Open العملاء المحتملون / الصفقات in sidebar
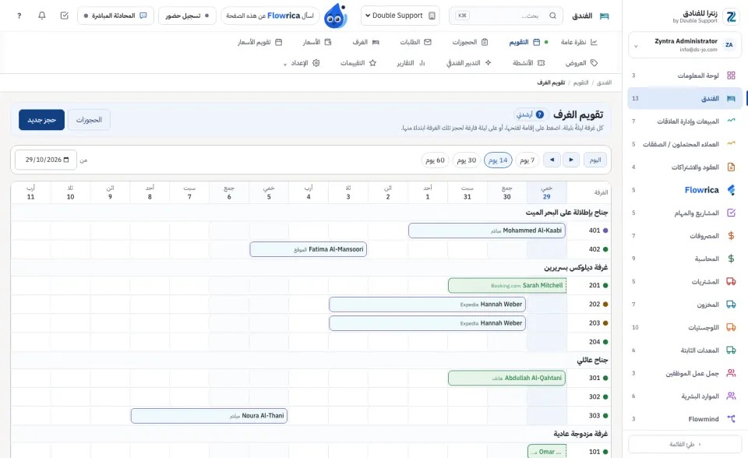748x458 pixels. click(685, 144)
